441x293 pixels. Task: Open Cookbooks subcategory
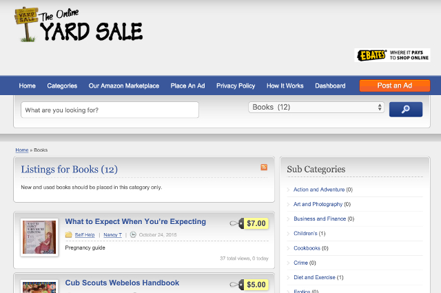(x=307, y=248)
